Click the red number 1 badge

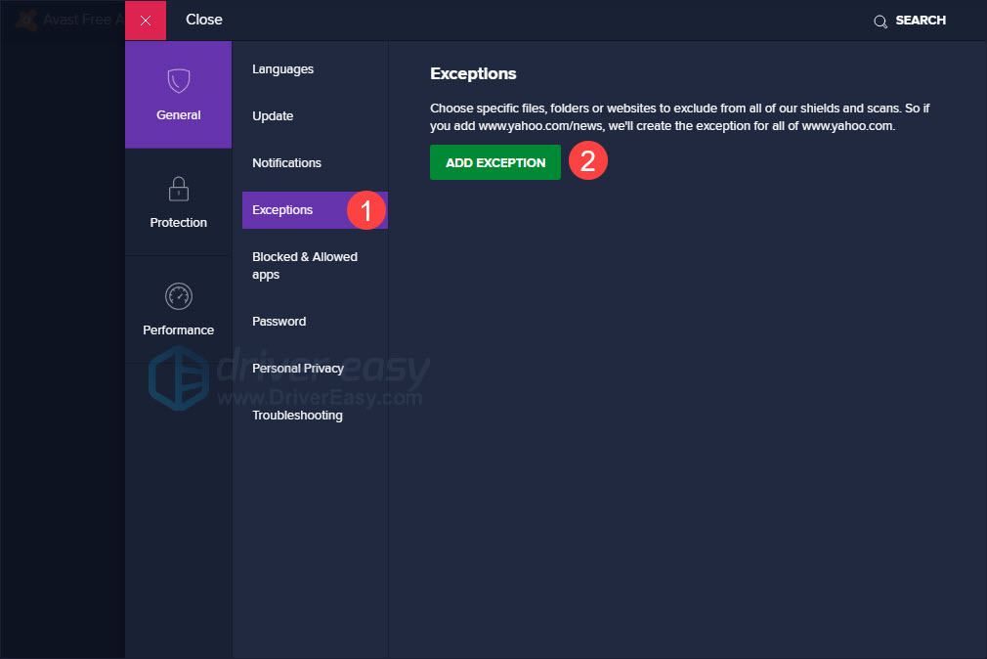366,210
